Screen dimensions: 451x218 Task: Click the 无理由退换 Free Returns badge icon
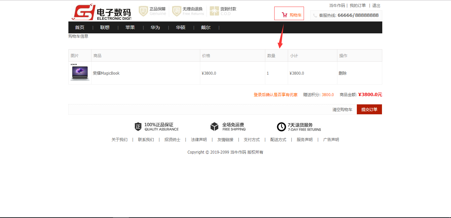click(177, 11)
